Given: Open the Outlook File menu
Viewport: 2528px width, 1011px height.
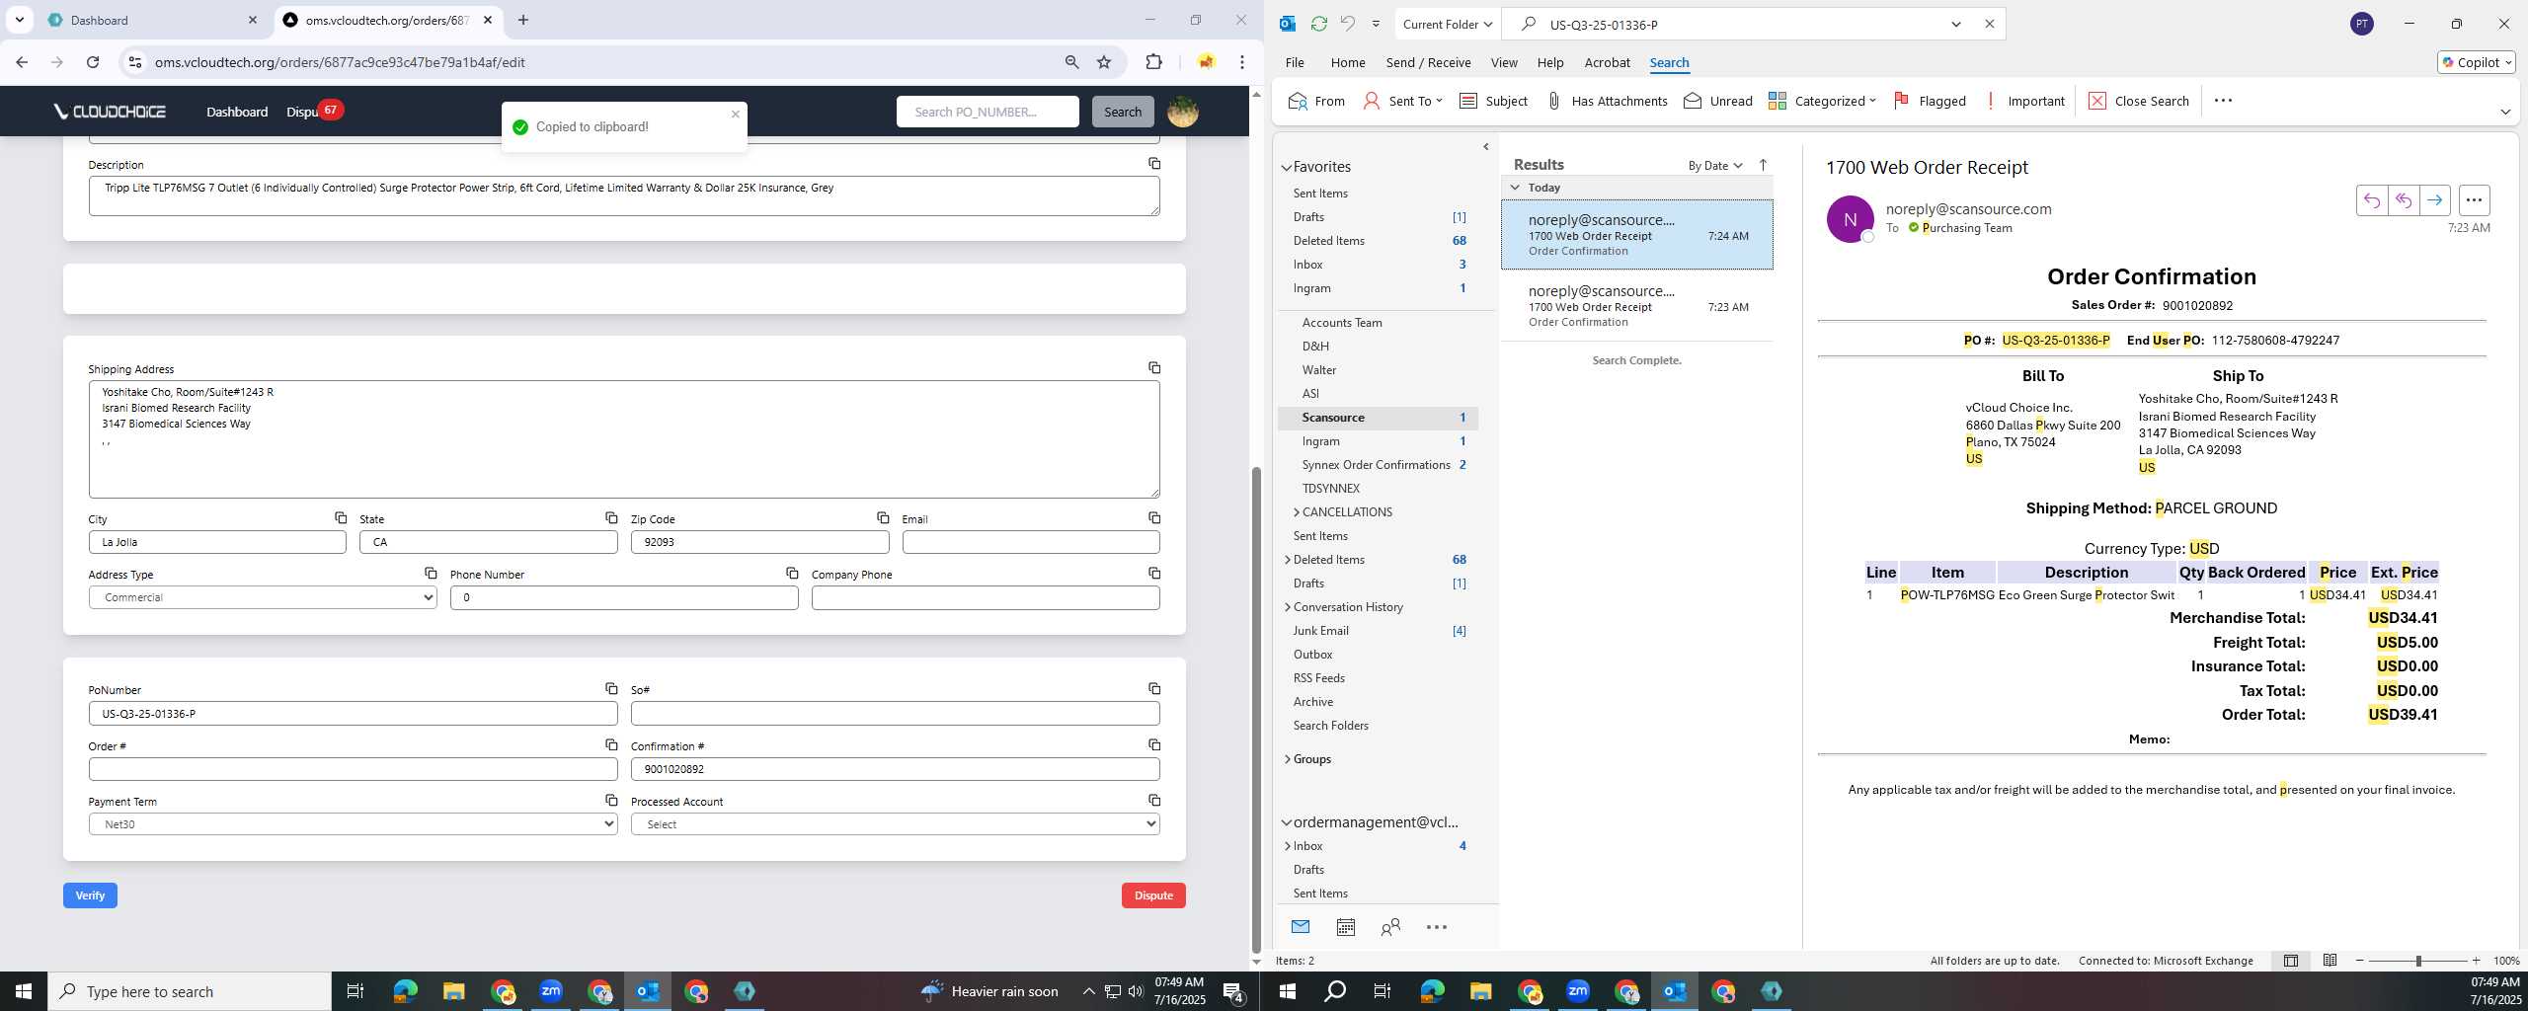Looking at the screenshot, I should [1294, 62].
